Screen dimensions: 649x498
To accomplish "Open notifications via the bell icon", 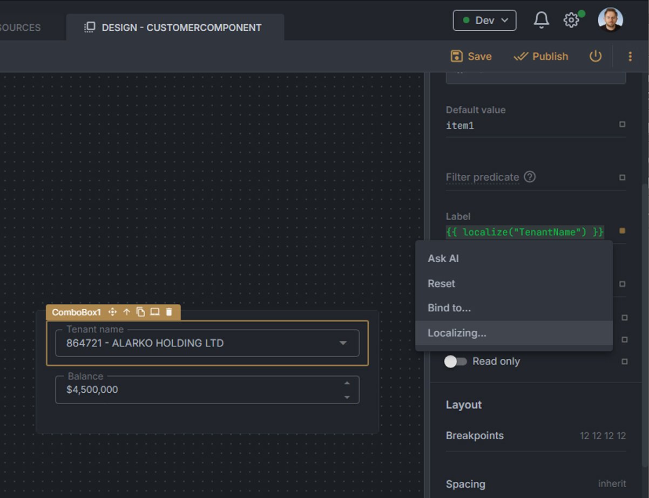I will 541,21.
